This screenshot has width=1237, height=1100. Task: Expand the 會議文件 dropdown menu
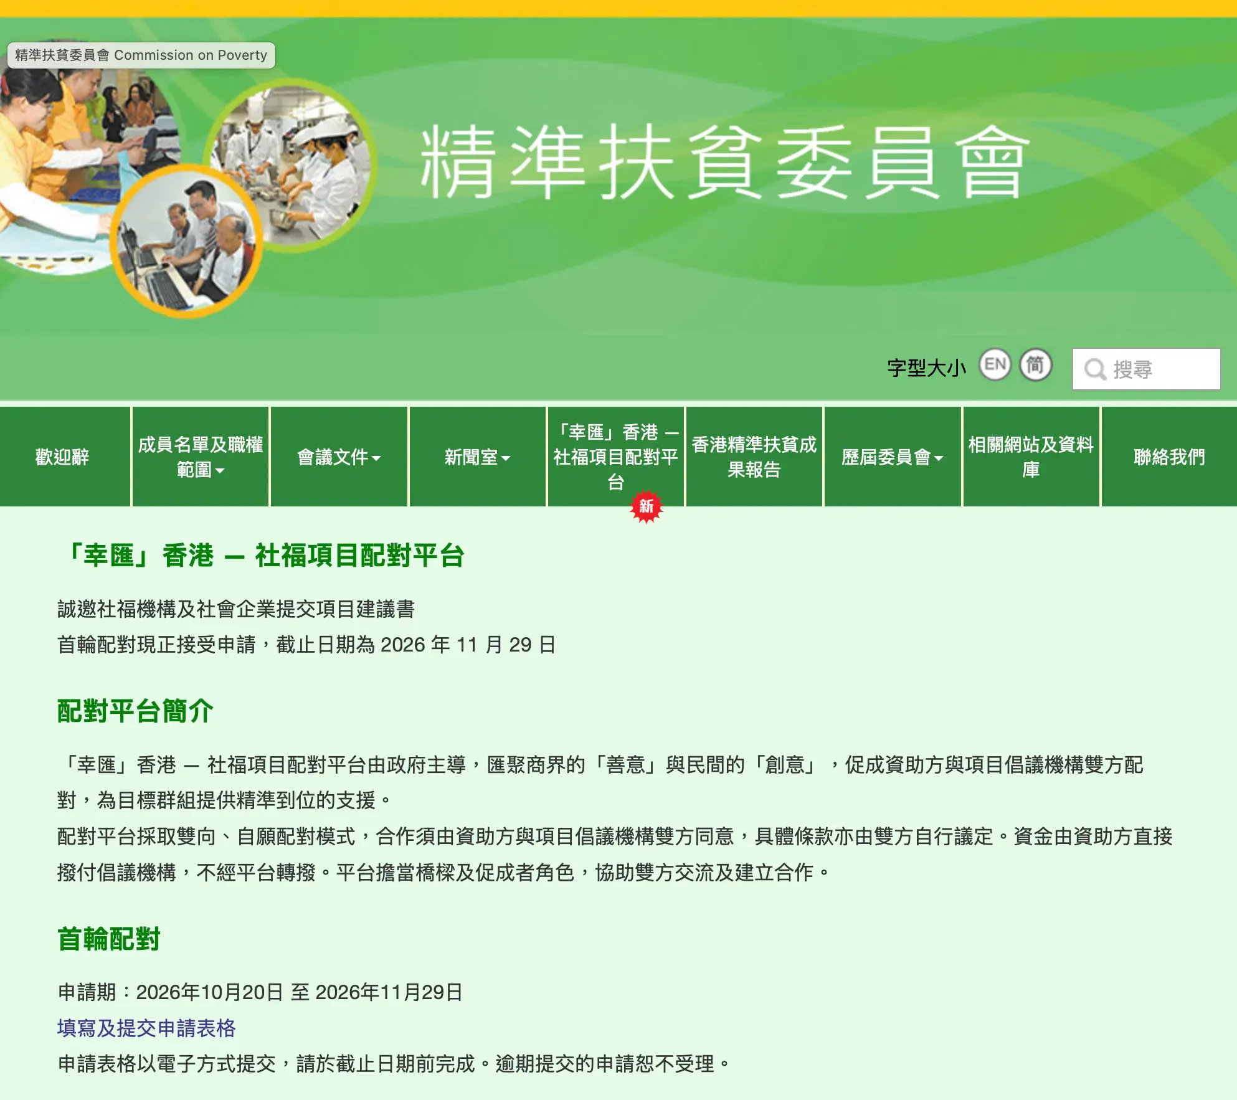[x=339, y=457]
